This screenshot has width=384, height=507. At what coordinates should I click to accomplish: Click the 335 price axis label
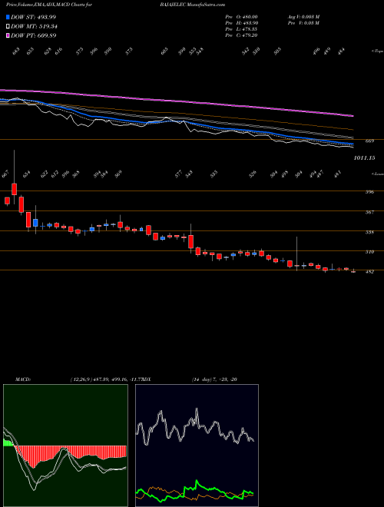[x=369, y=232]
